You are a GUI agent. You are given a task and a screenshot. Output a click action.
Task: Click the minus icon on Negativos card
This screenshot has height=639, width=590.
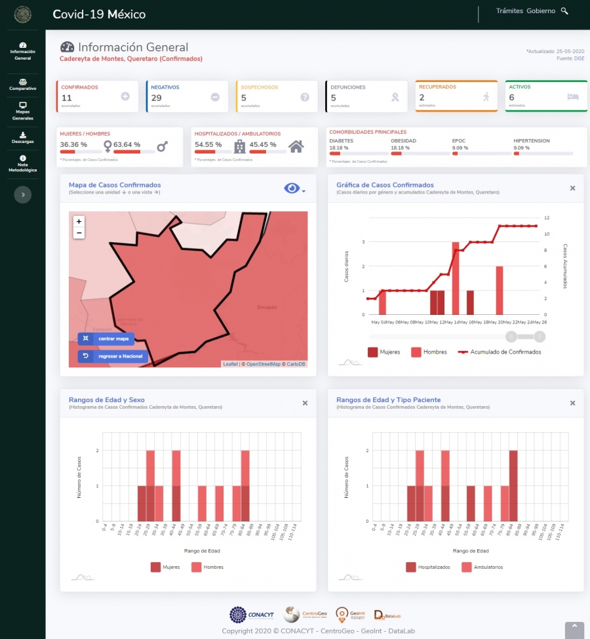(x=215, y=97)
